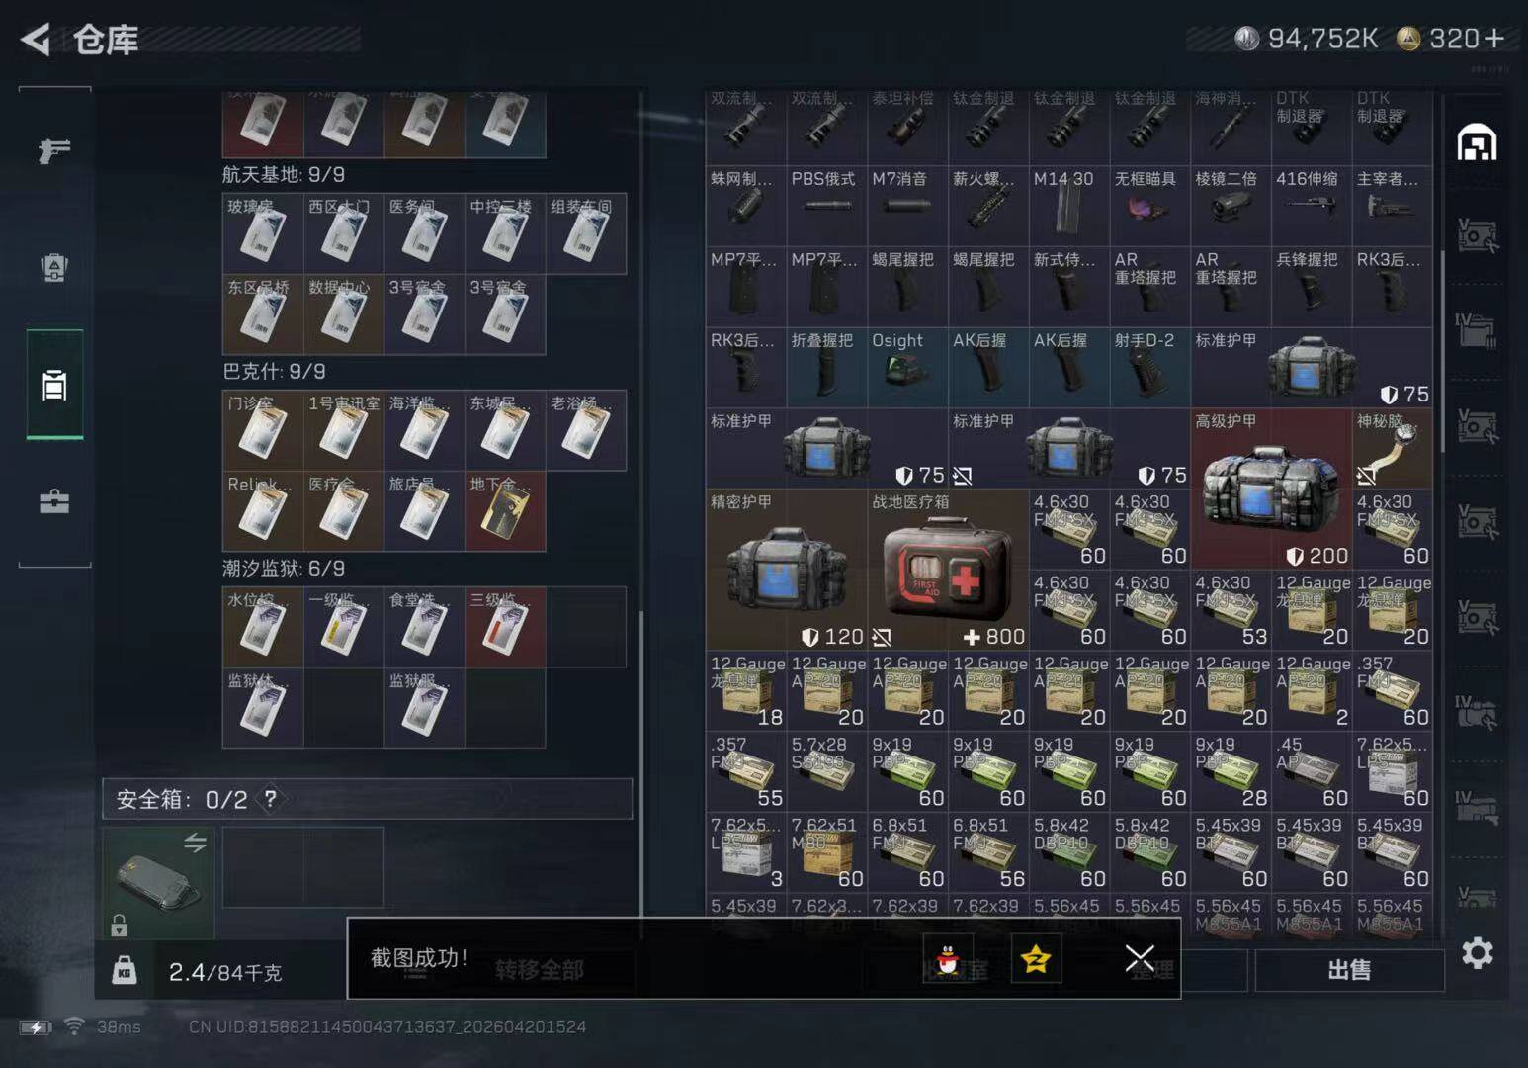Select the 1号审讯室 key card

[344, 430]
